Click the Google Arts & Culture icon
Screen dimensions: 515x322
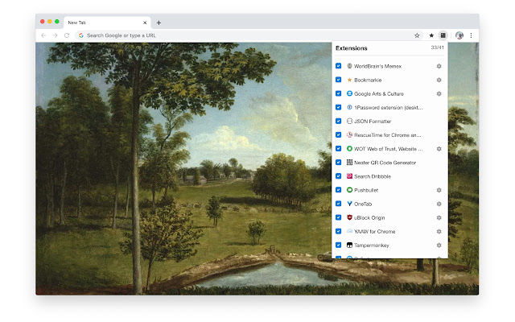coord(349,93)
